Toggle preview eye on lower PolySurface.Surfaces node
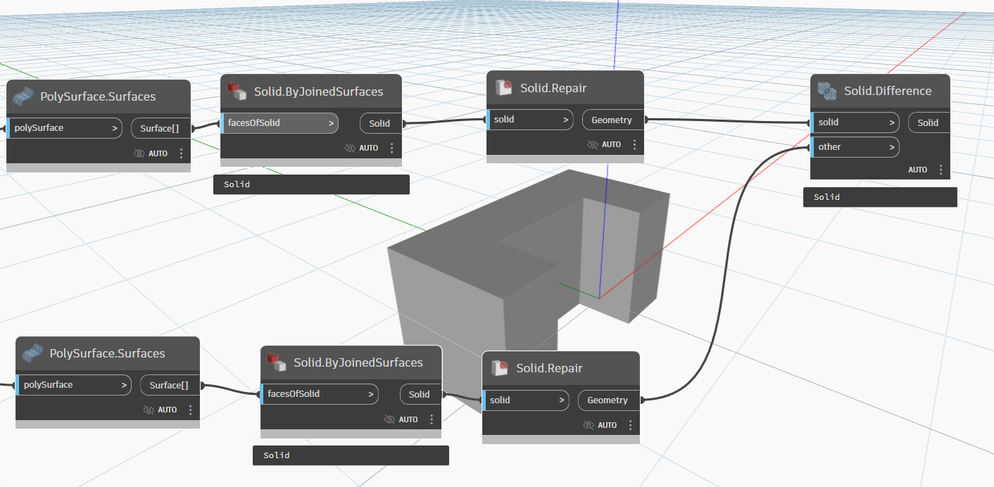 (x=149, y=410)
